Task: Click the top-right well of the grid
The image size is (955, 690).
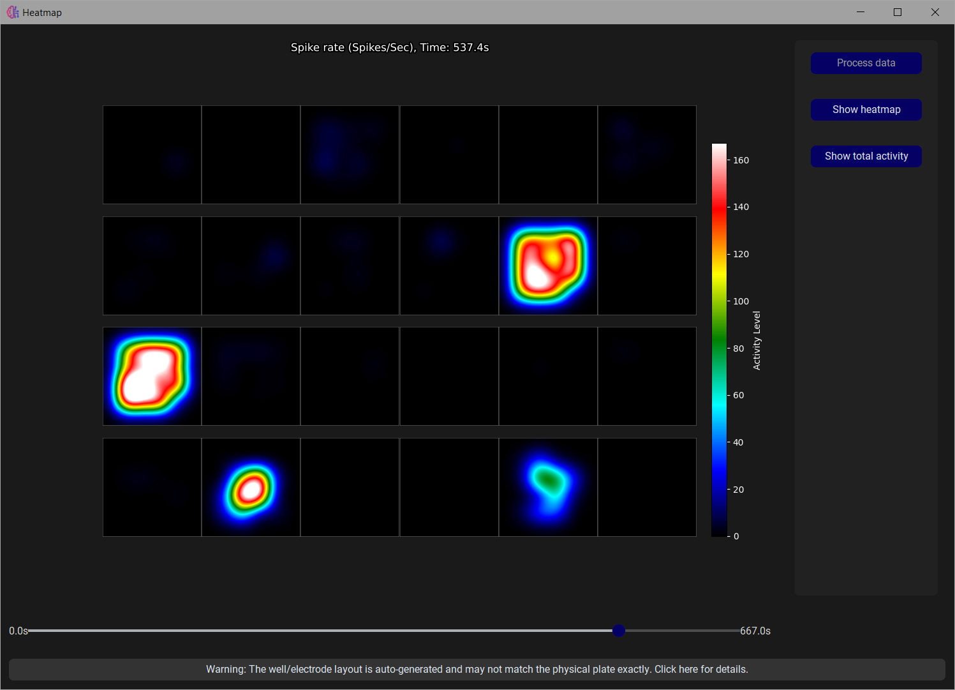Action: tap(647, 155)
